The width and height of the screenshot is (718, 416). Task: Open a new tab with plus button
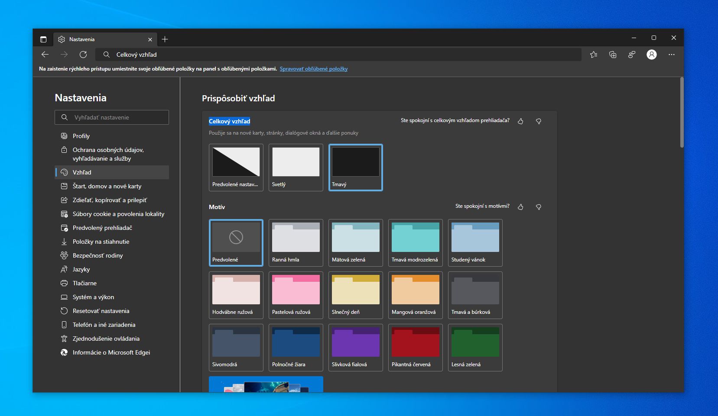[165, 39]
